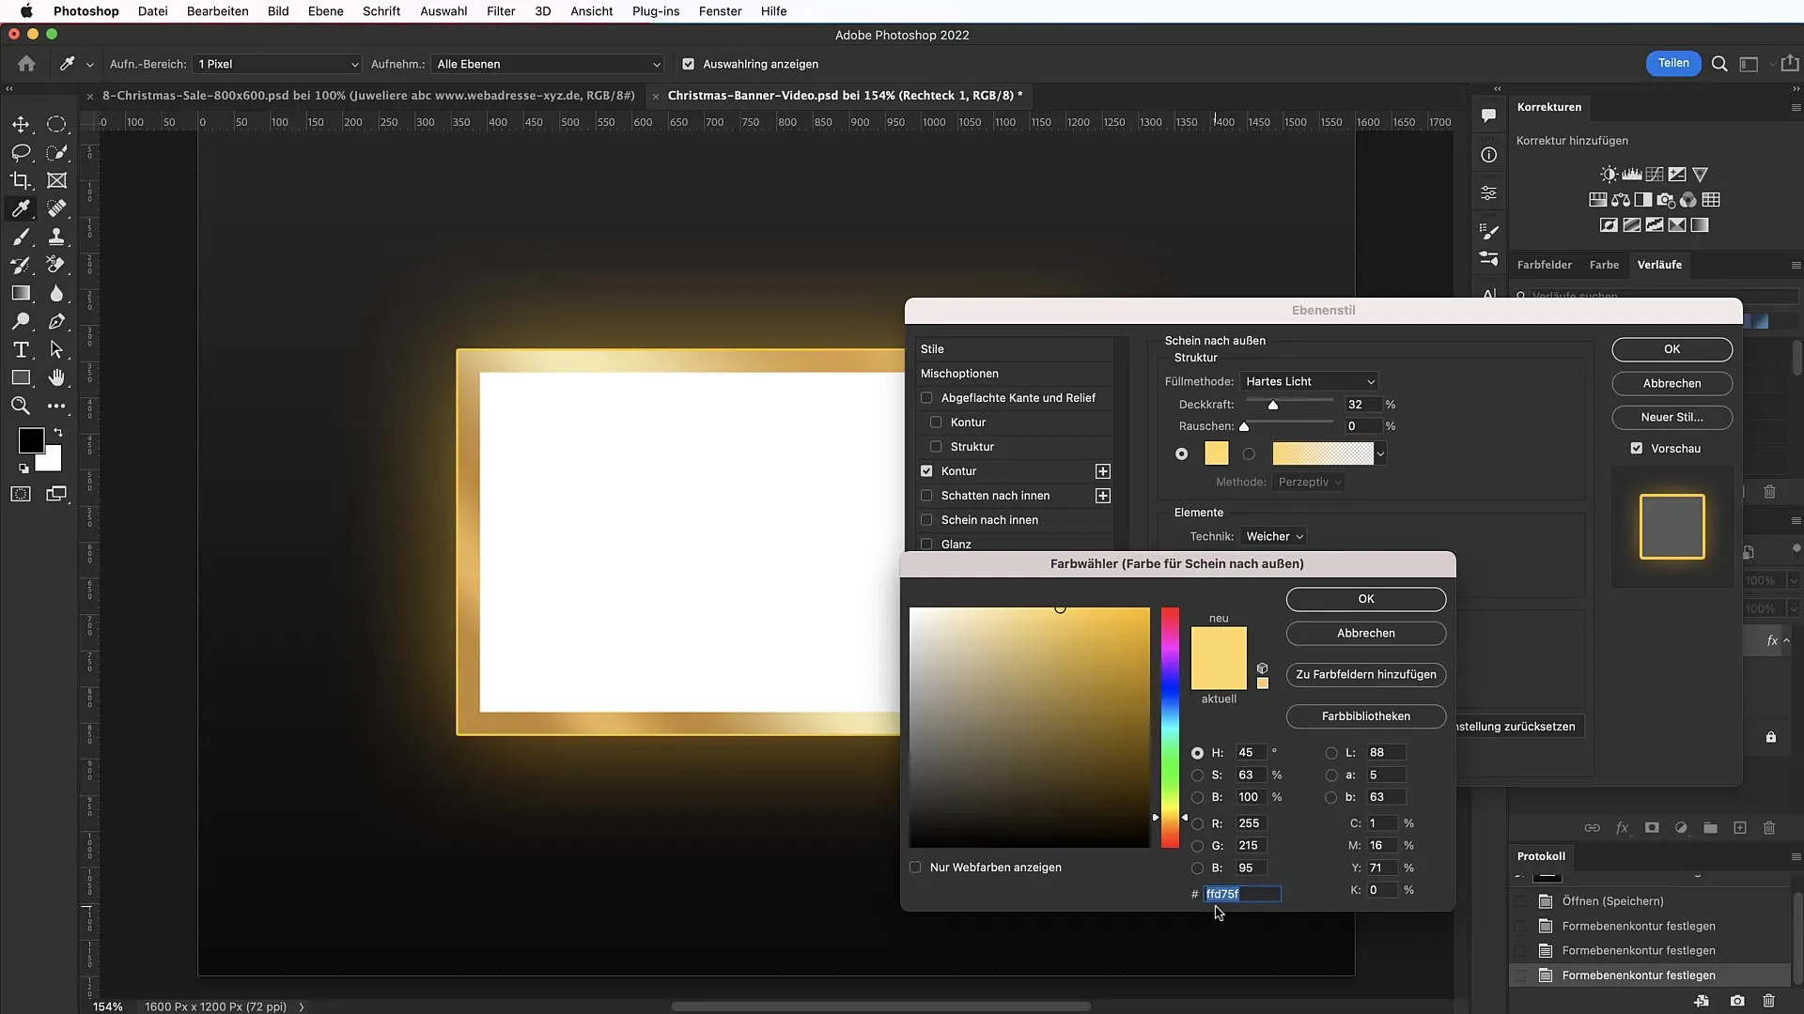Add another Kontur effect with plus
This screenshot has width=1804, height=1014.
(x=1103, y=471)
